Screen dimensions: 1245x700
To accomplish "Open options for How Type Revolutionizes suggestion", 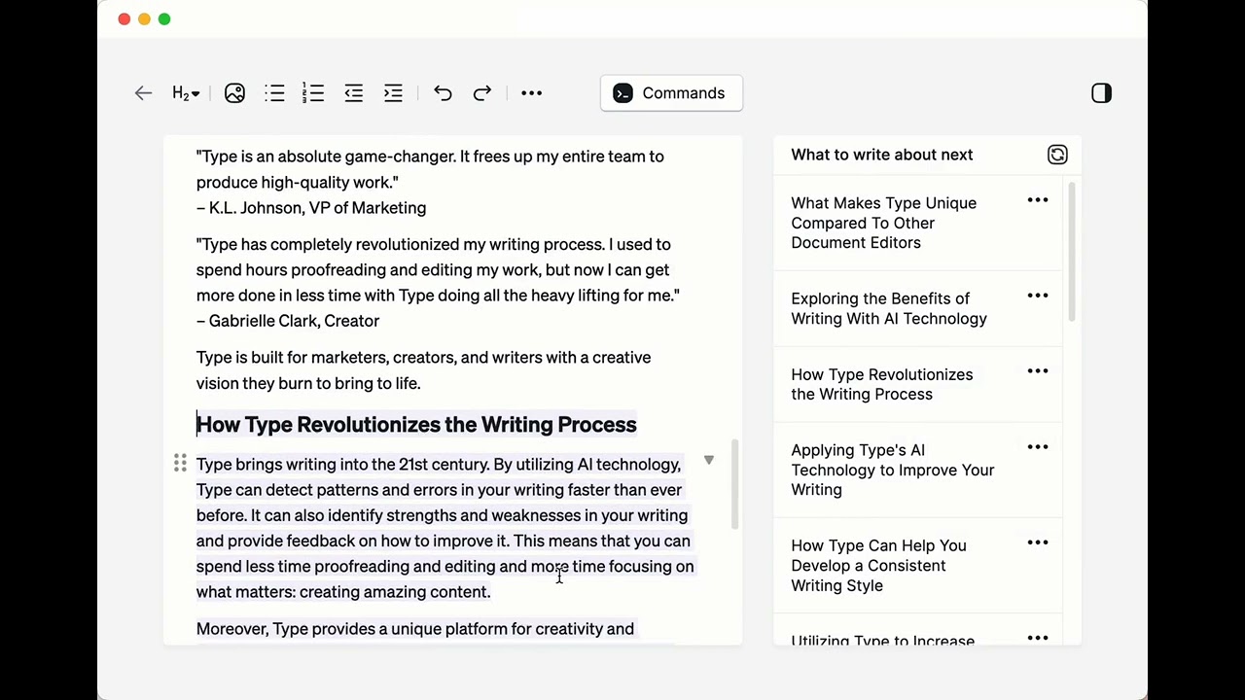I will pos(1038,371).
